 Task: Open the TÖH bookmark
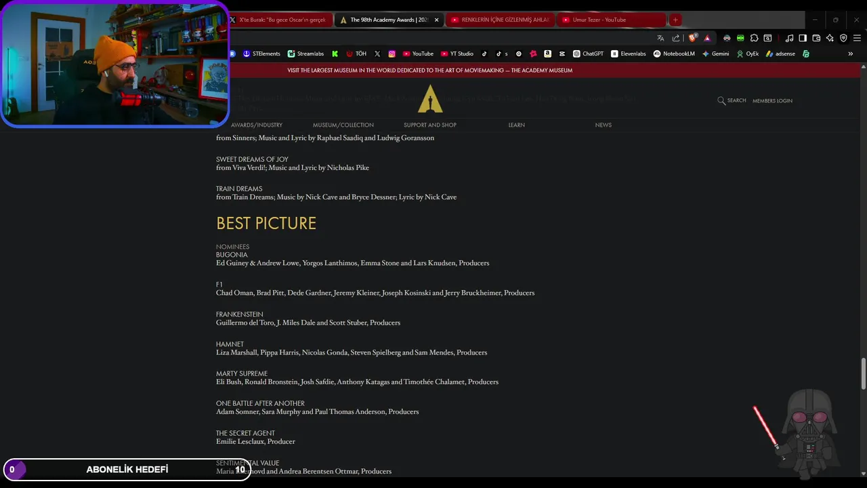(x=356, y=54)
